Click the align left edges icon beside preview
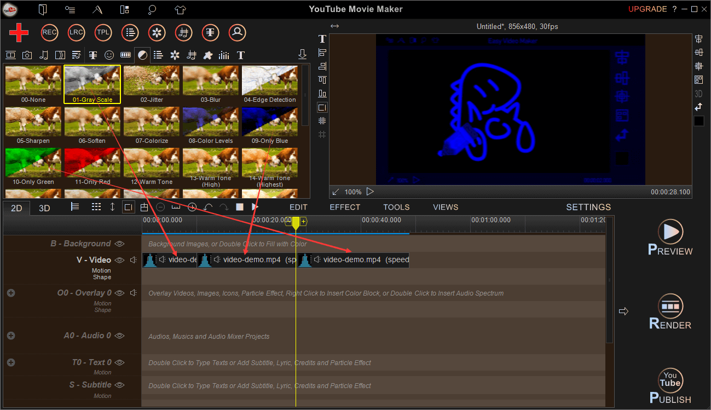Screen dimensions: 711x410 322,53
